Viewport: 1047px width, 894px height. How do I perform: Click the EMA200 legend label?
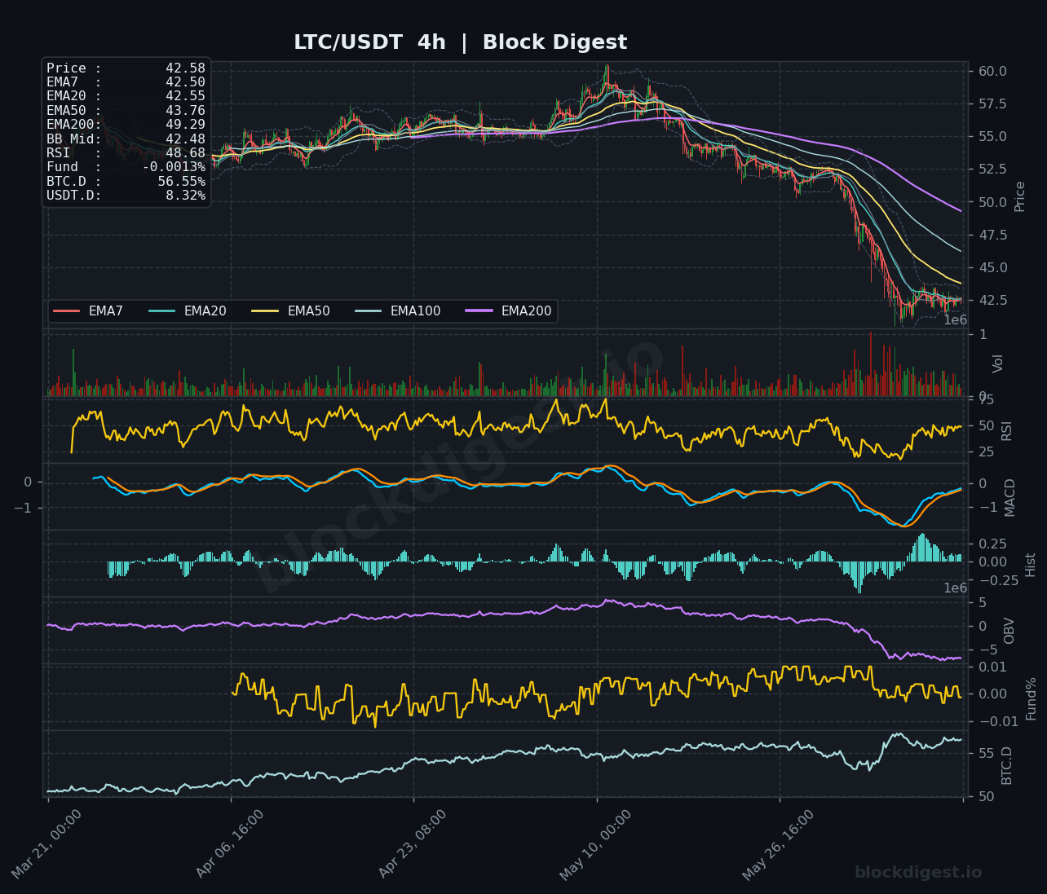[x=527, y=311]
